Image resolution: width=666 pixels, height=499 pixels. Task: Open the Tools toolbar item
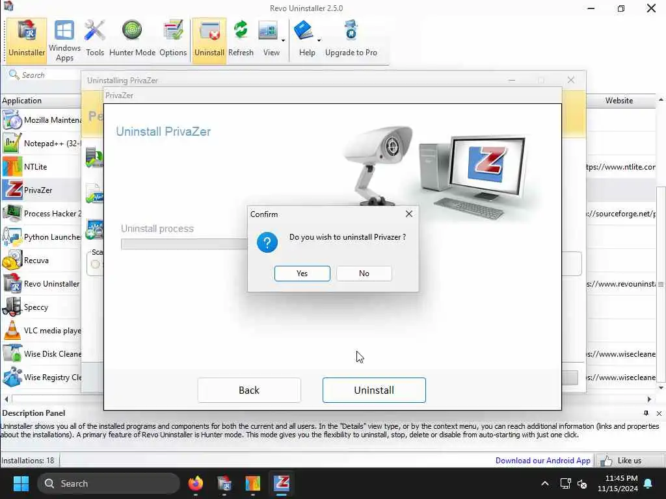coord(95,40)
